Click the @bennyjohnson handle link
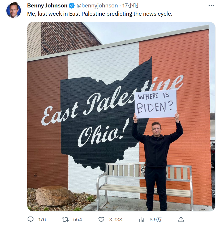This screenshot has width=220, height=225. [97, 6]
